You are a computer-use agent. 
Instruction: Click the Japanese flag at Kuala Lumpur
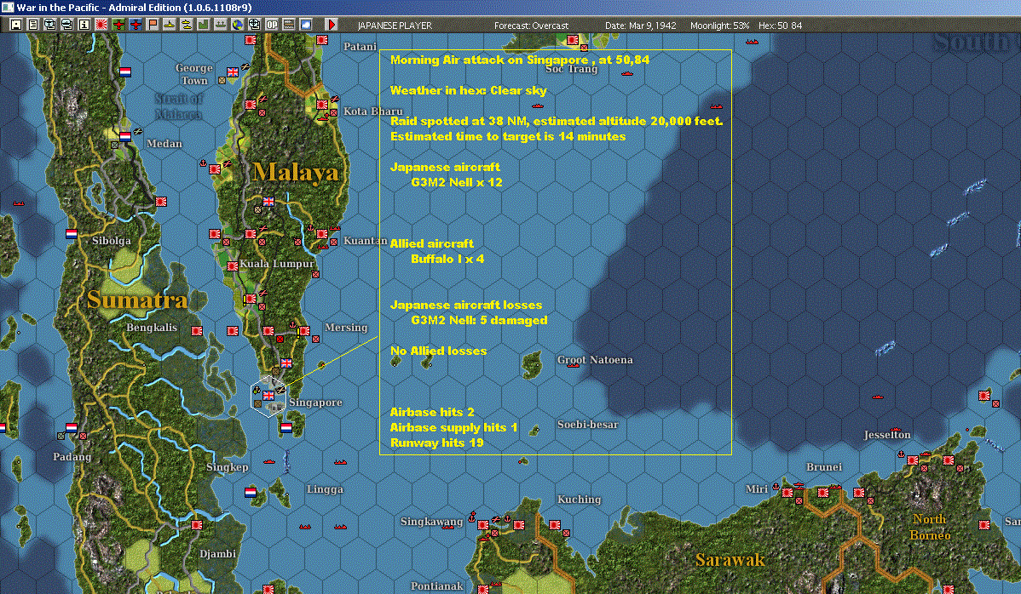[233, 266]
